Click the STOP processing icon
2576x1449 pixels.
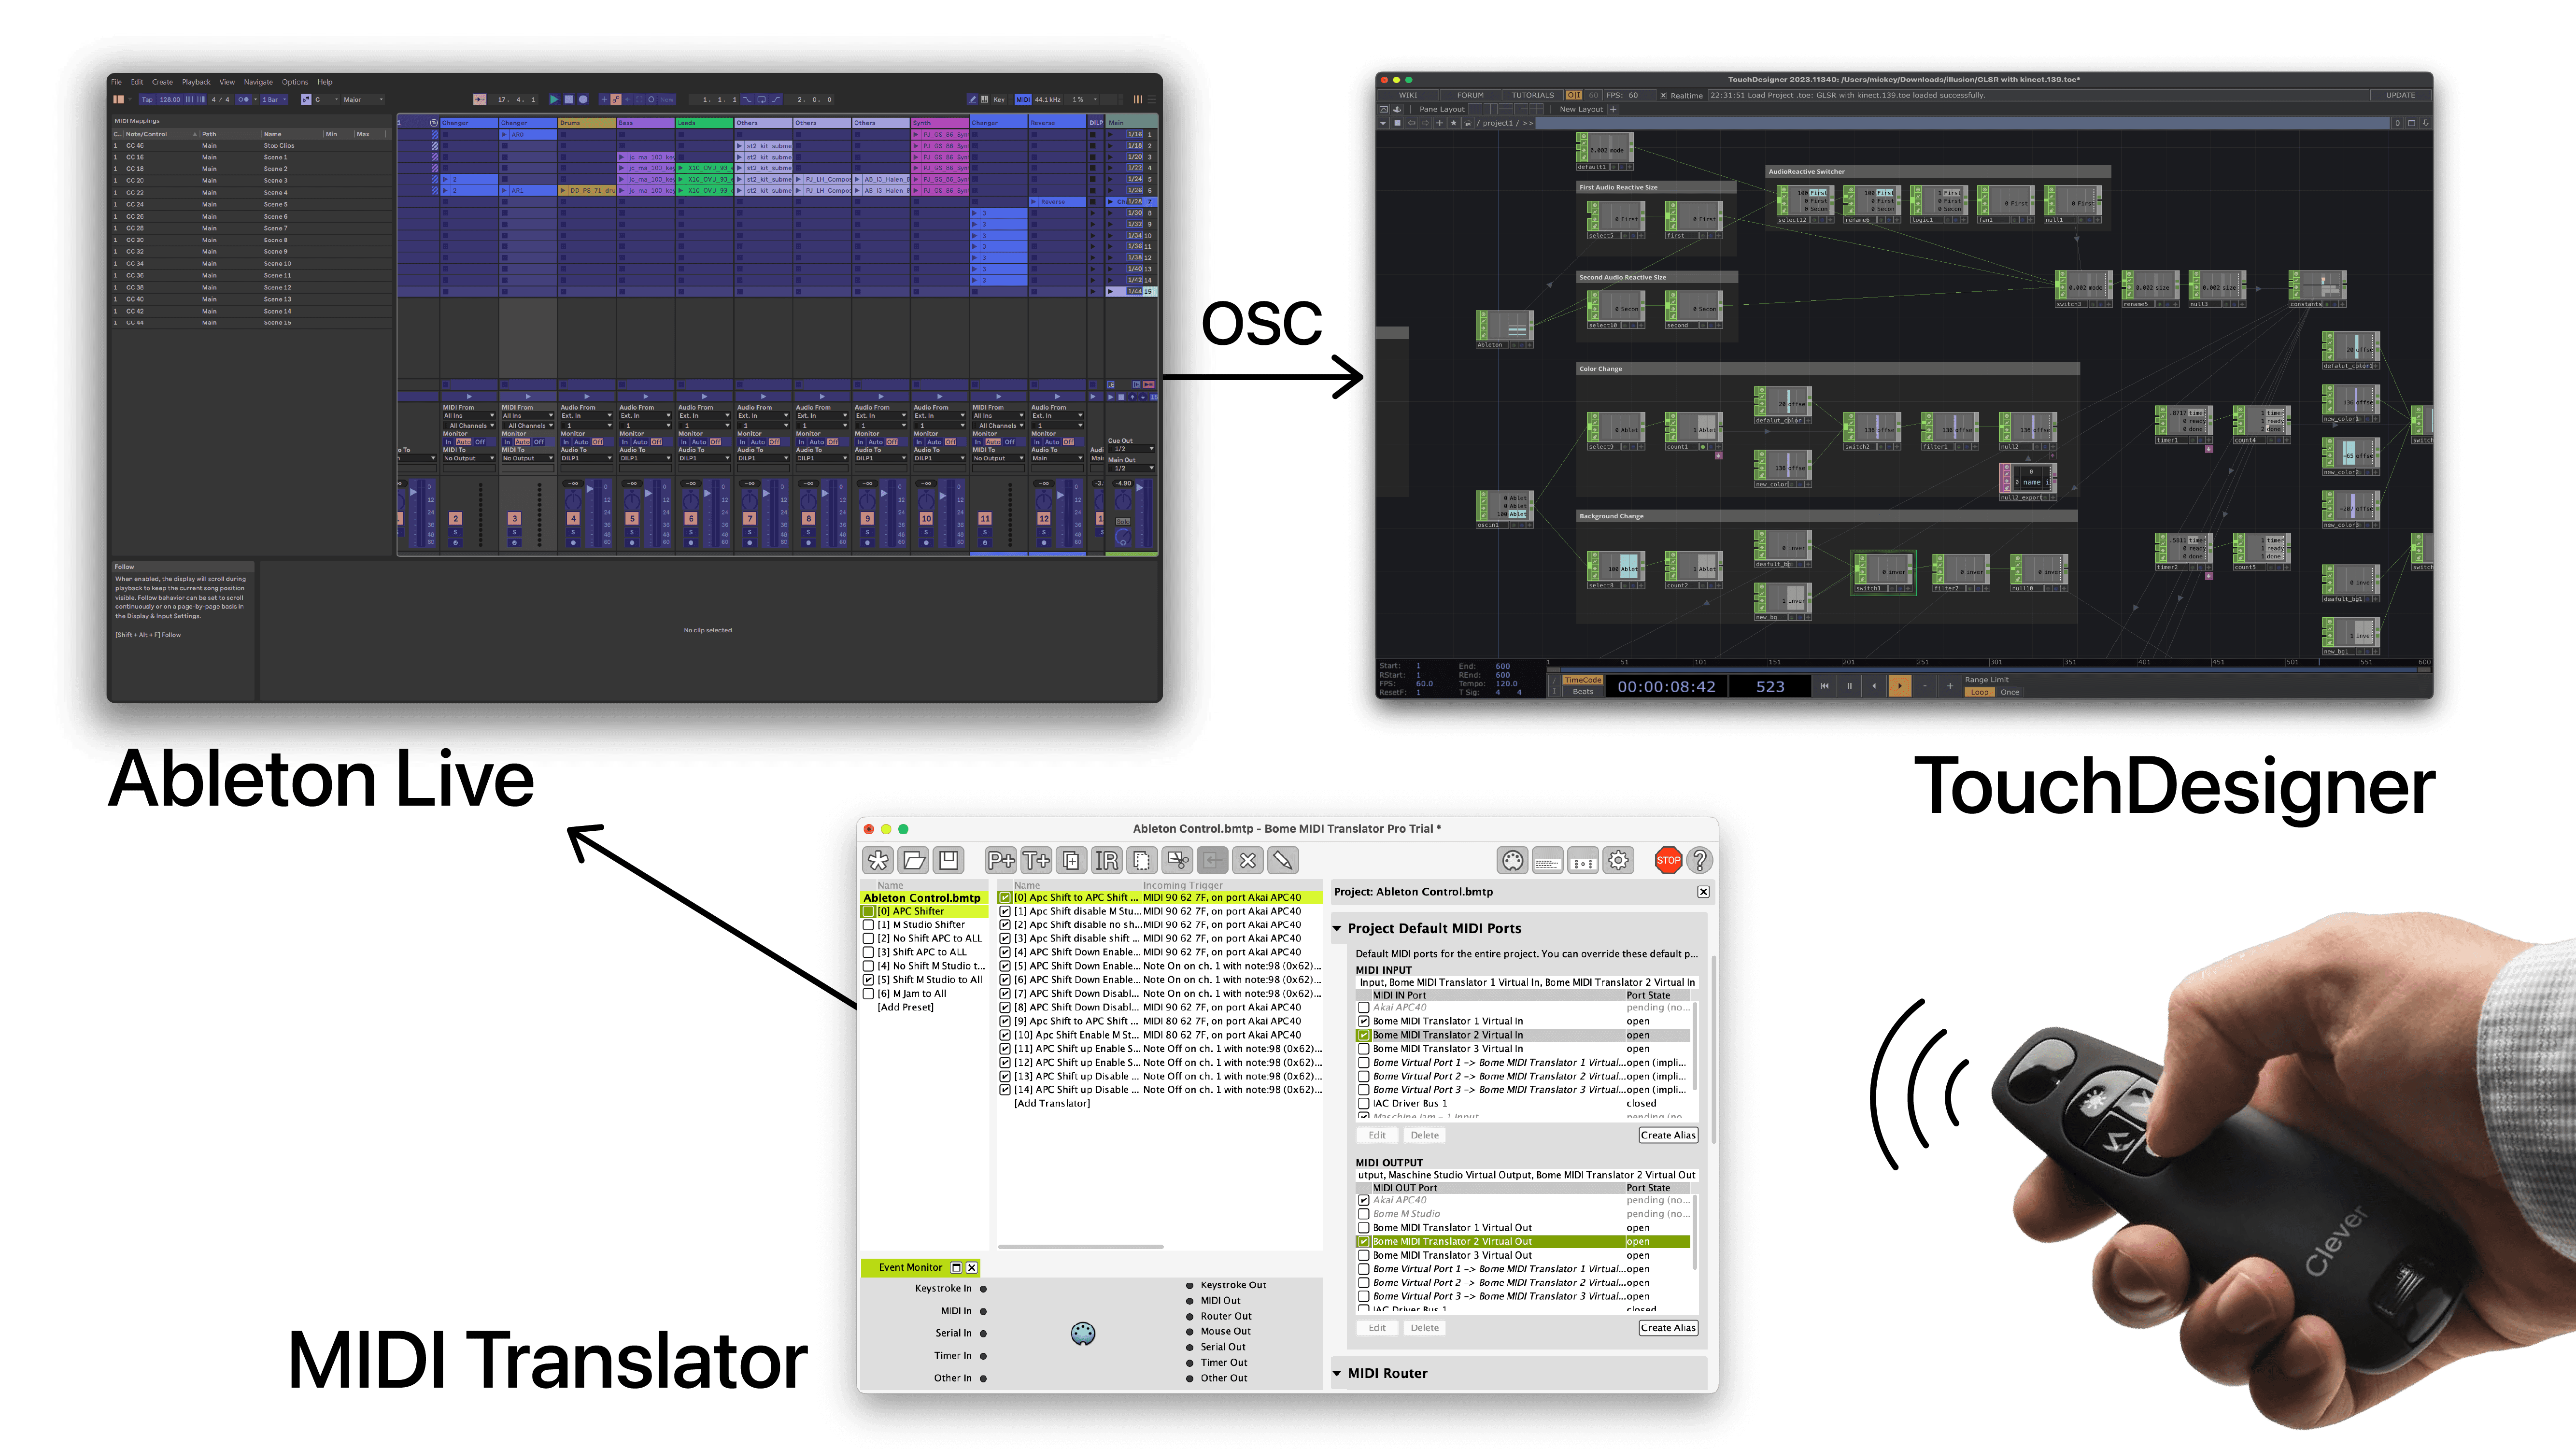pyautogui.click(x=1668, y=860)
